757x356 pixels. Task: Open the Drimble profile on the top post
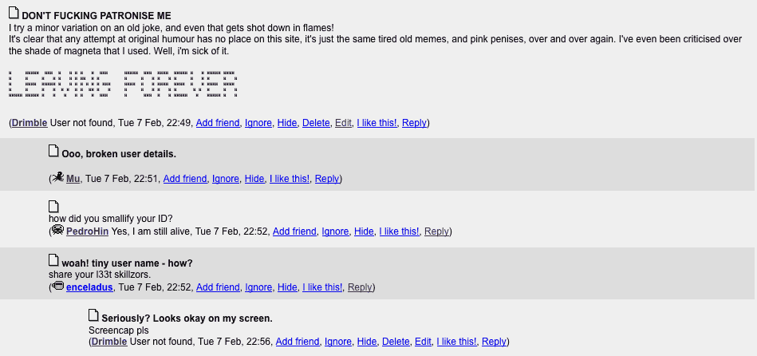[x=30, y=123]
